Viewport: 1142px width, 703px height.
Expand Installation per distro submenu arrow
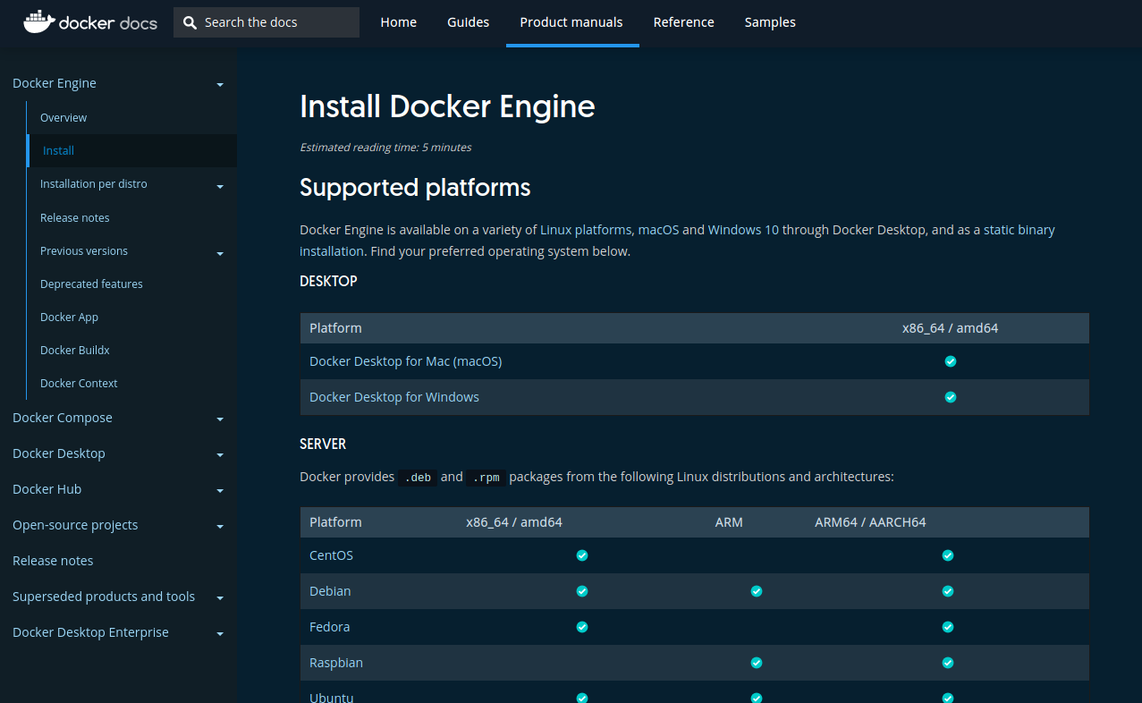tap(220, 186)
